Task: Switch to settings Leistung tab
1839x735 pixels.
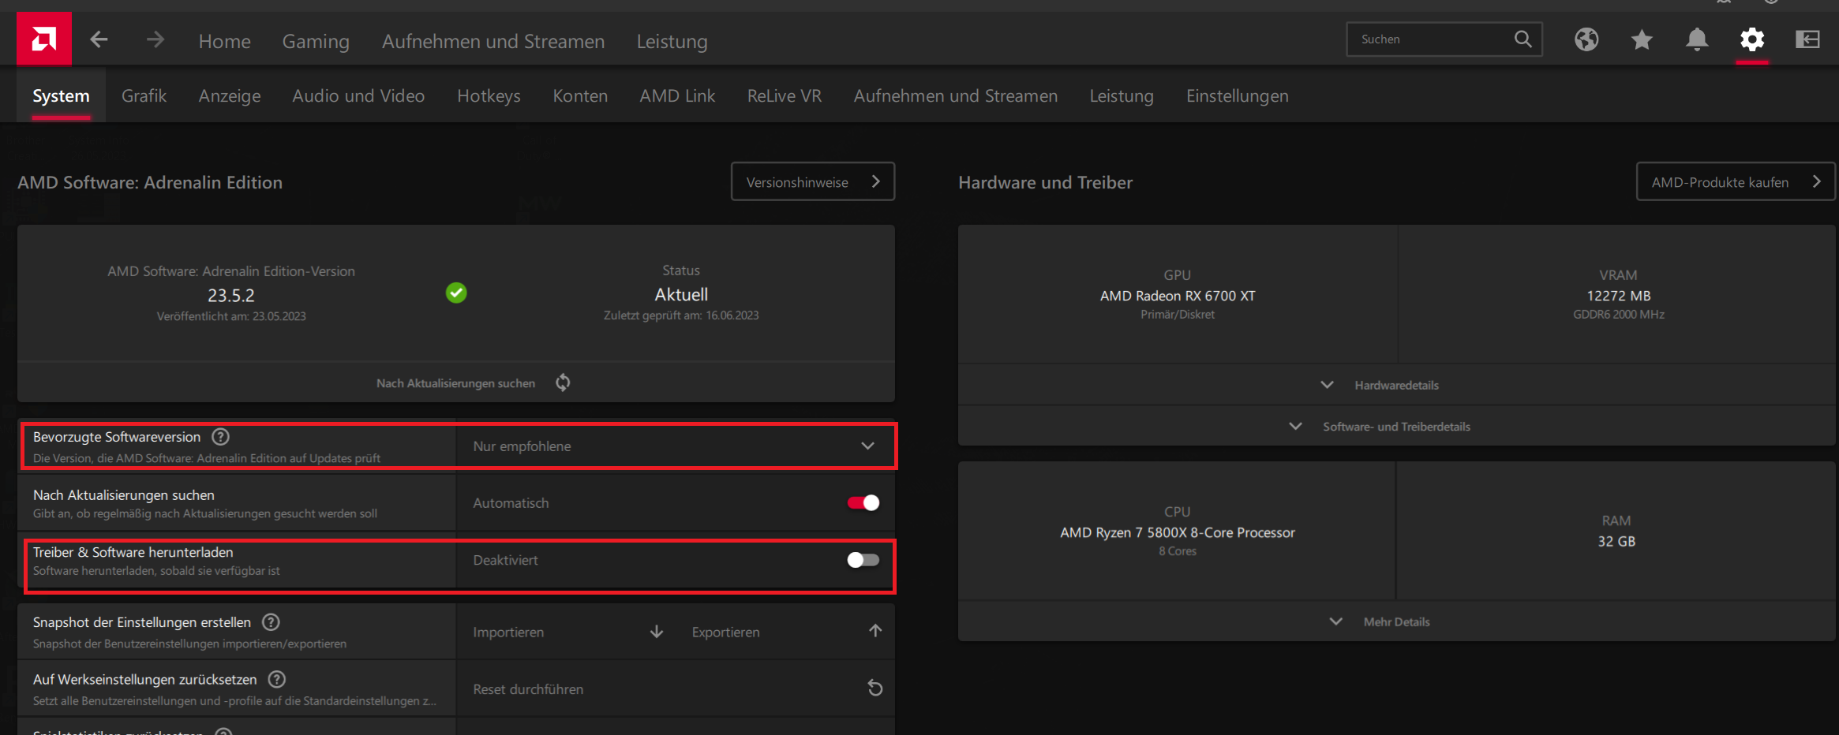Action: 1122,95
